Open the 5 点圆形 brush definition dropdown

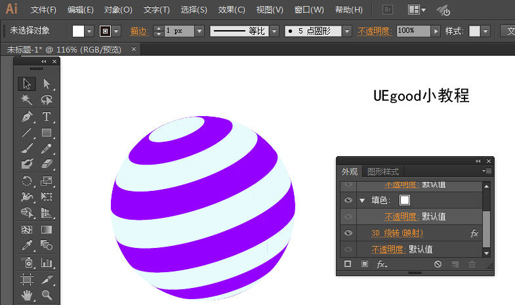pyautogui.click(x=347, y=31)
